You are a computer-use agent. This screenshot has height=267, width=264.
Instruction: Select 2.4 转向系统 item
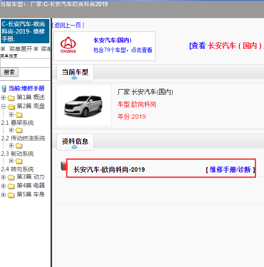[17, 169]
